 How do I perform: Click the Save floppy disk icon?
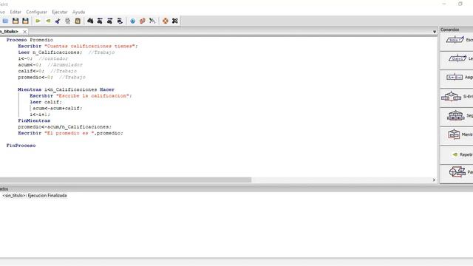[x=16, y=21]
